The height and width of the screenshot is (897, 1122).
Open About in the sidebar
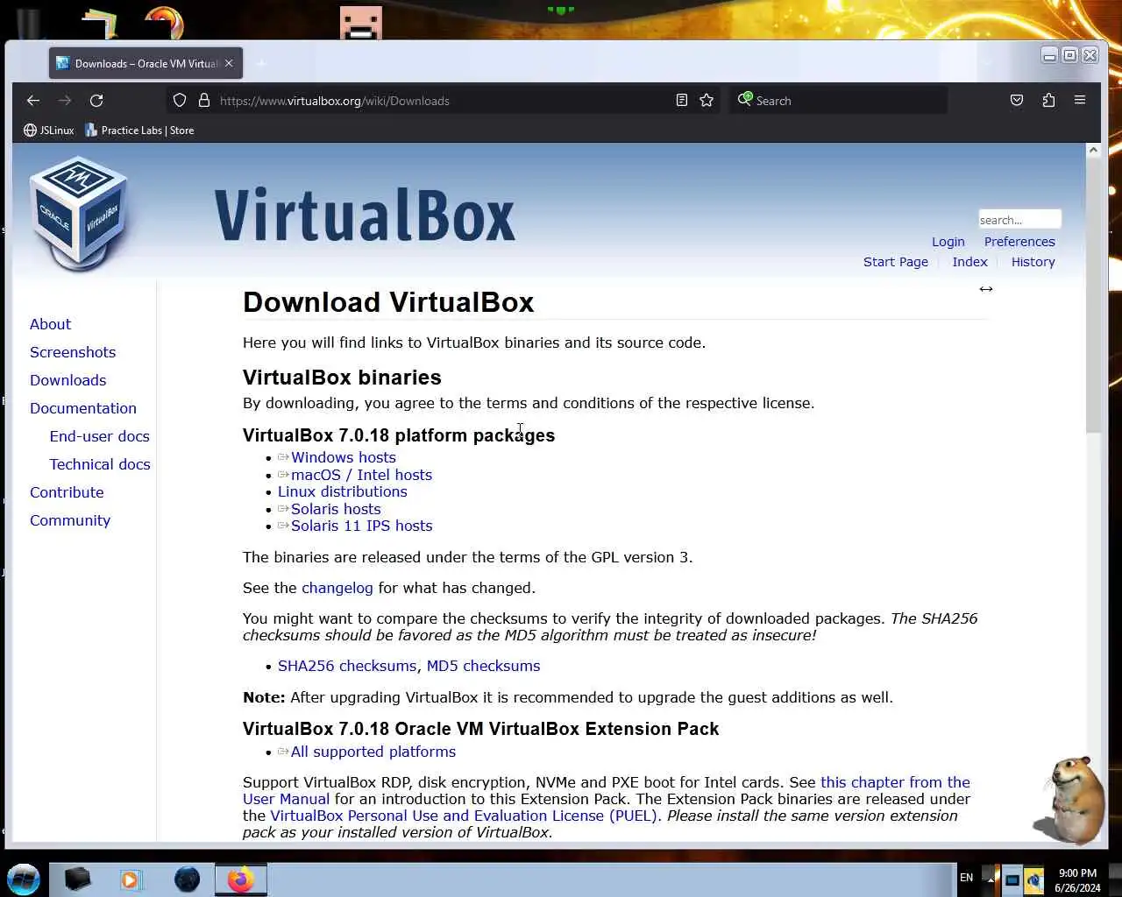coord(50,324)
